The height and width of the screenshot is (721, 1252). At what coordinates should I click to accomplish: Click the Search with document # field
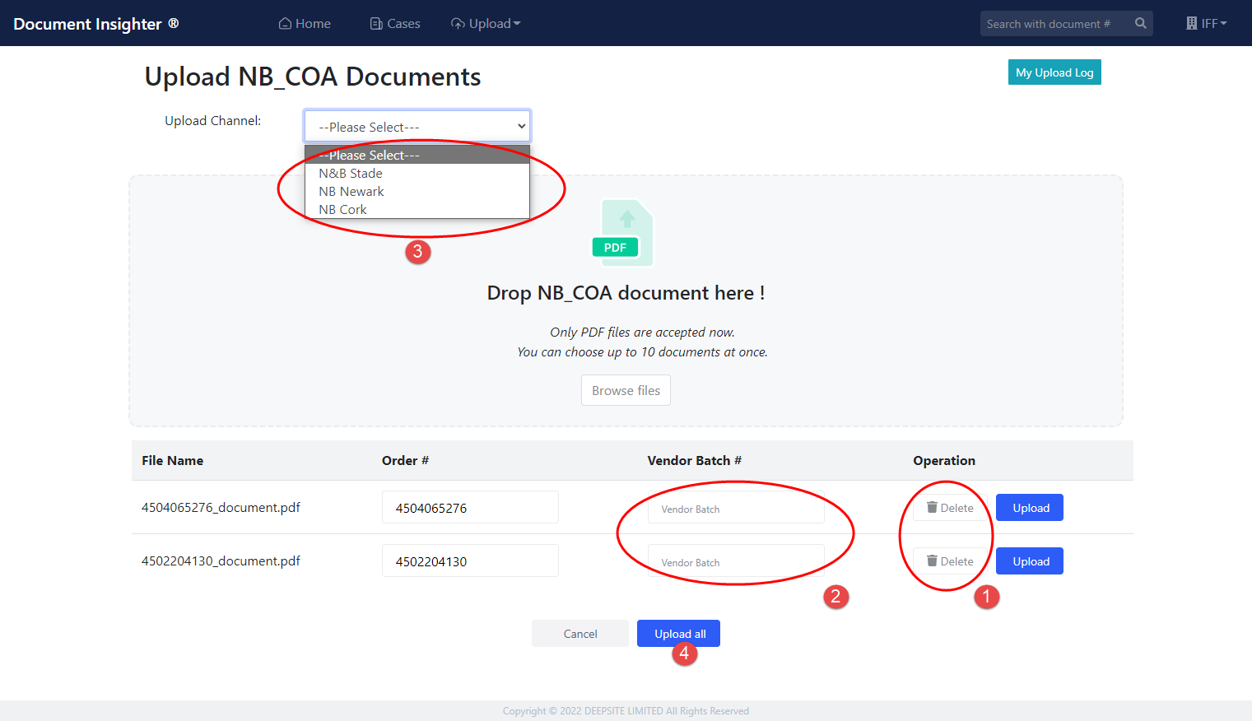click(1054, 24)
